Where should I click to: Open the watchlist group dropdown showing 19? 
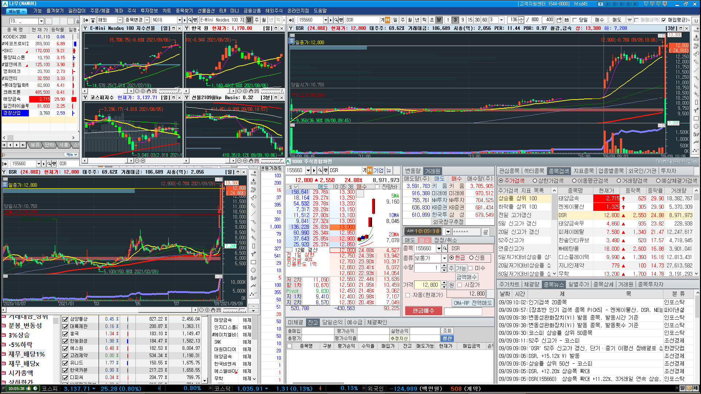coord(41,21)
